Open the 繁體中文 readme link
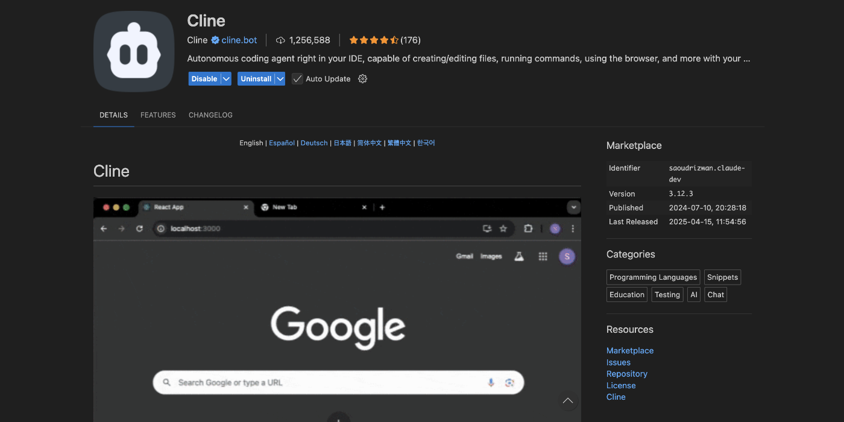This screenshot has height=422, width=844. (x=399, y=143)
